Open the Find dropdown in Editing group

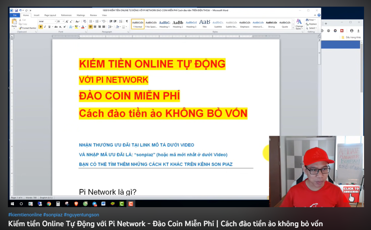coord(315,20)
